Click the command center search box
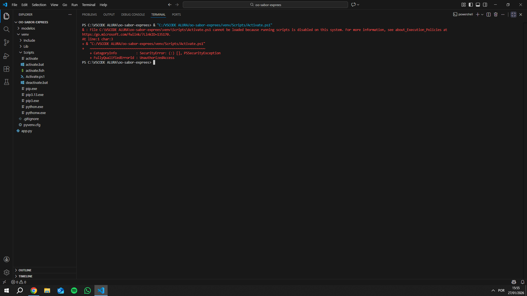The height and width of the screenshot is (296, 527). click(265, 5)
